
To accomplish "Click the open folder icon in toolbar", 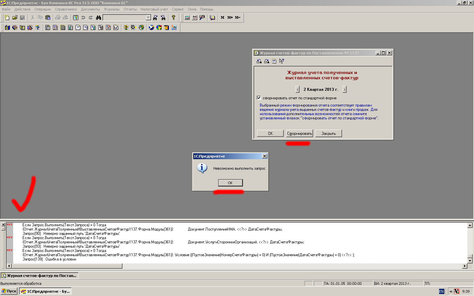I will (x=15, y=18).
